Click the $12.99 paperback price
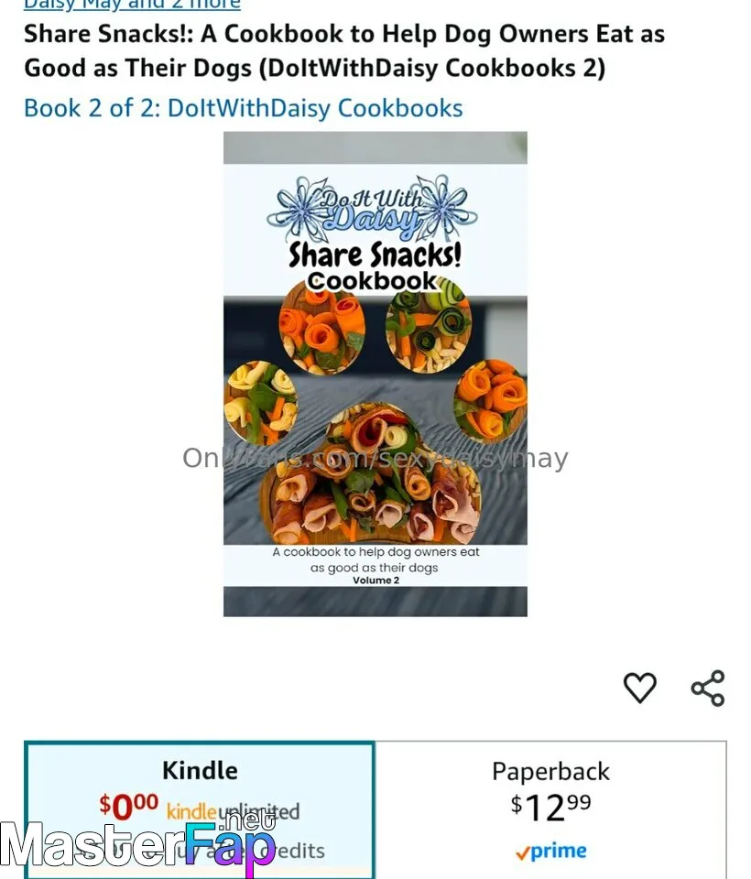The width and height of the screenshot is (751, 879). (x=550, y=808)
